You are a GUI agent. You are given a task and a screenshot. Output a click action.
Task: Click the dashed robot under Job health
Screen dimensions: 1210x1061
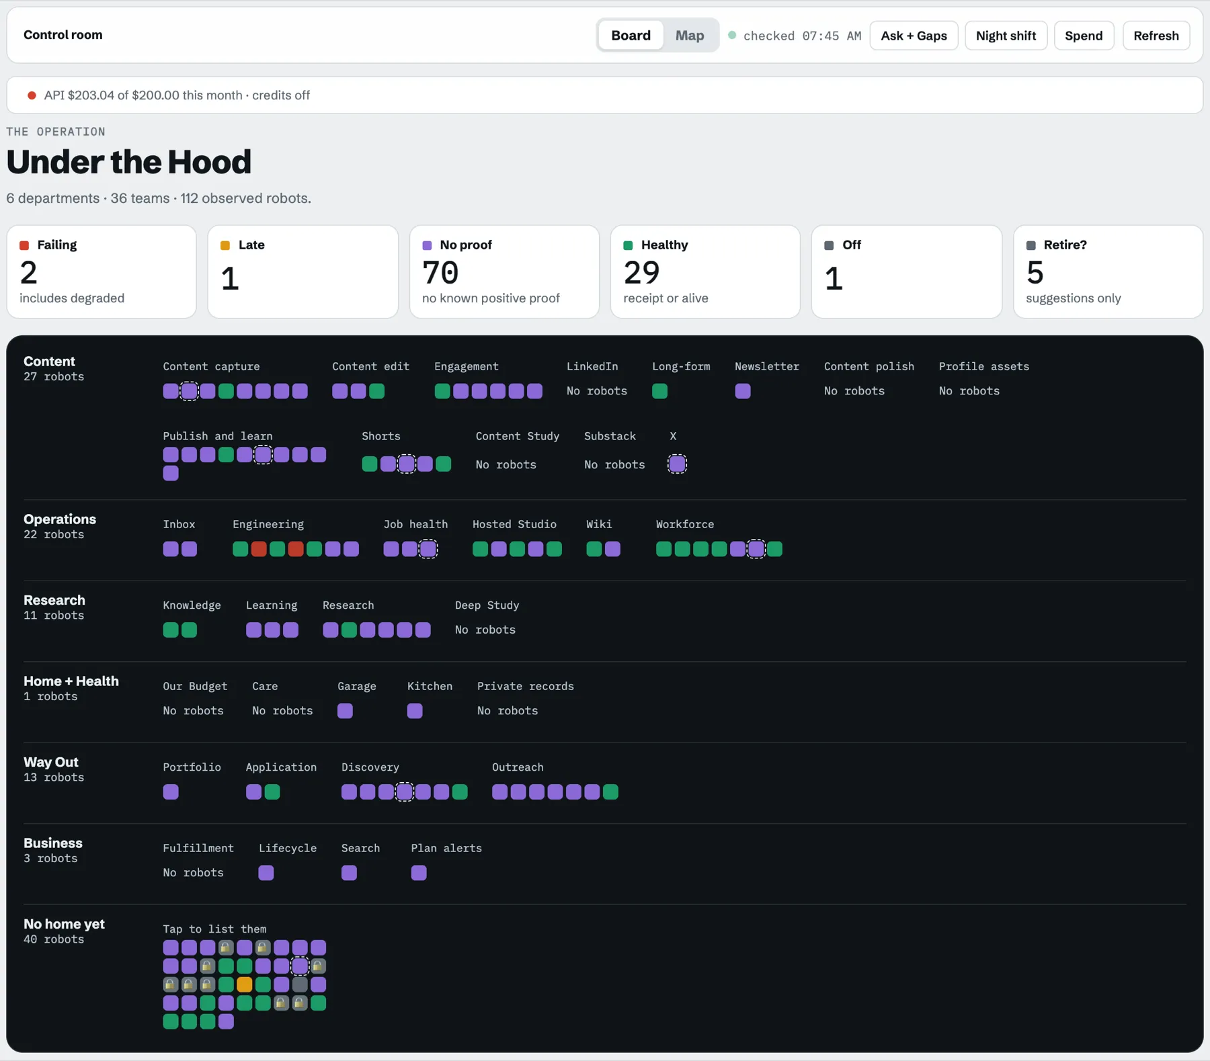(x=428, y=549)
